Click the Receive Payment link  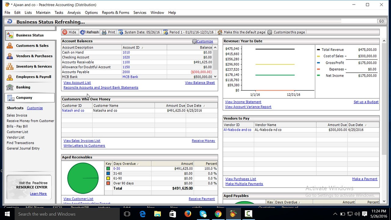202,199
